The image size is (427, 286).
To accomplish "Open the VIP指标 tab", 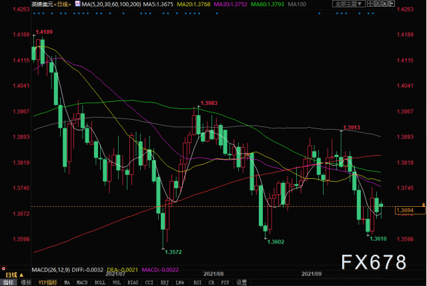I will (48, 283).
